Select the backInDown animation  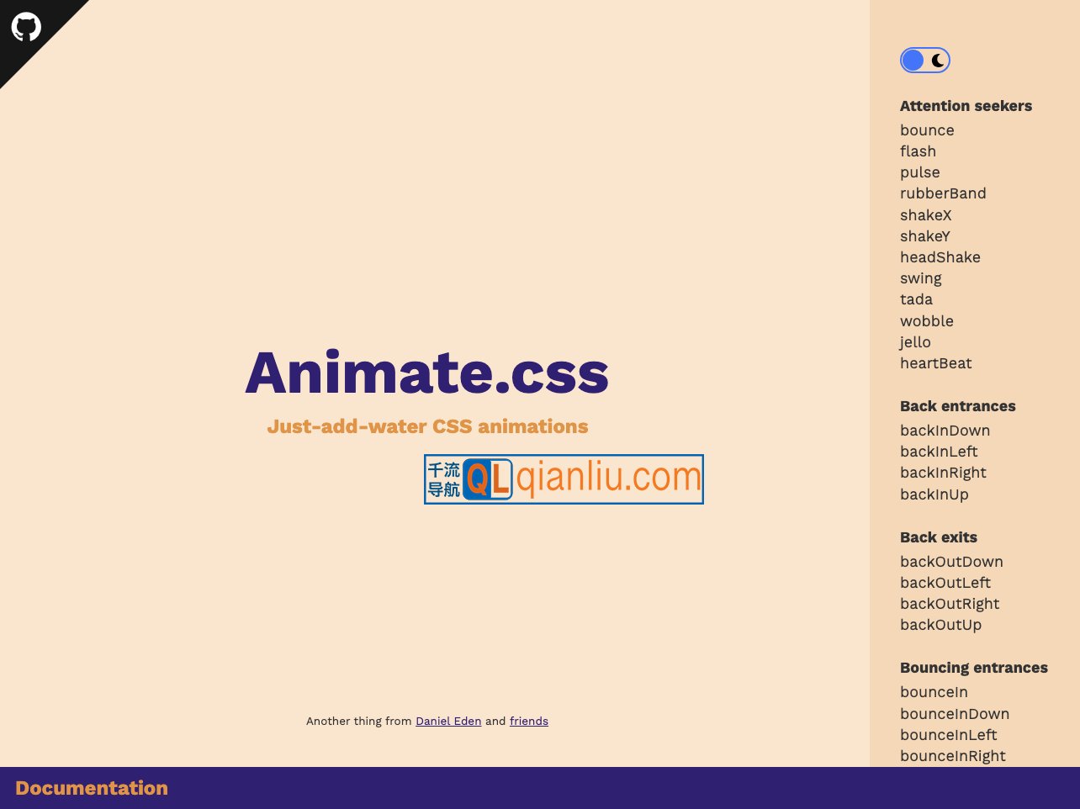point(945,431)
